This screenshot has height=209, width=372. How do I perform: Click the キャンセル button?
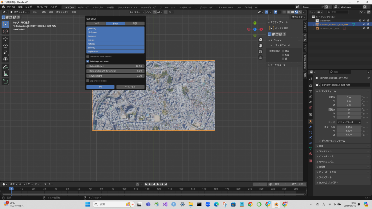tap(130, 87)
